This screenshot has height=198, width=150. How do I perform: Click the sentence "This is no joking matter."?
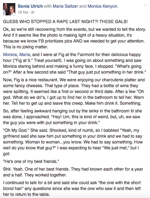point(26,47)
